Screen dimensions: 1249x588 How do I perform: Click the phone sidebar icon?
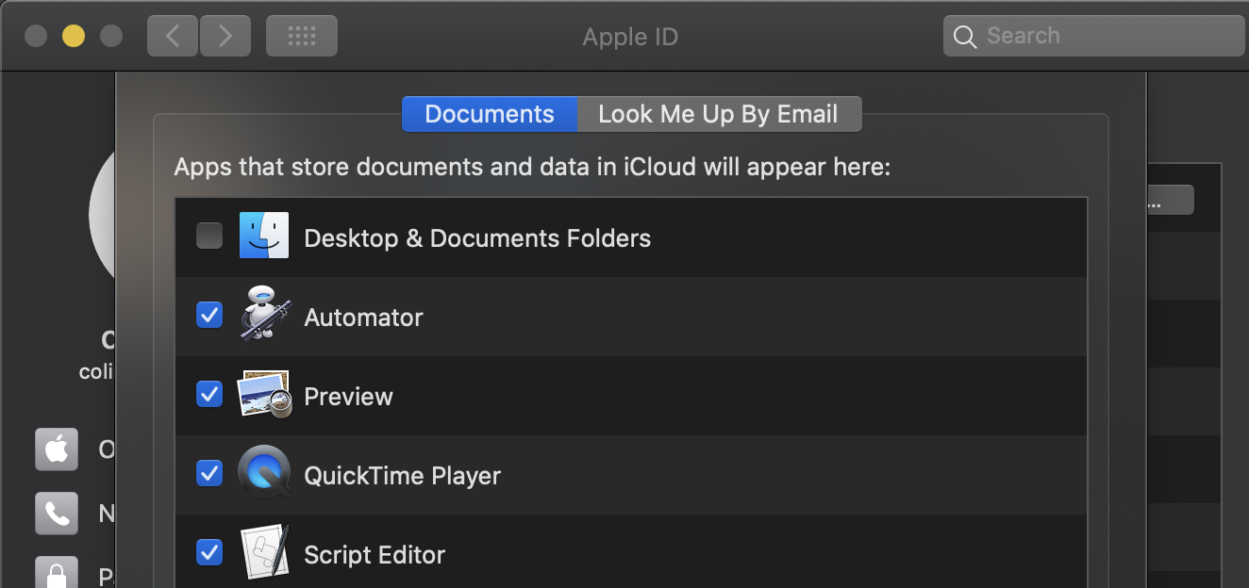[x=57, y=513]
